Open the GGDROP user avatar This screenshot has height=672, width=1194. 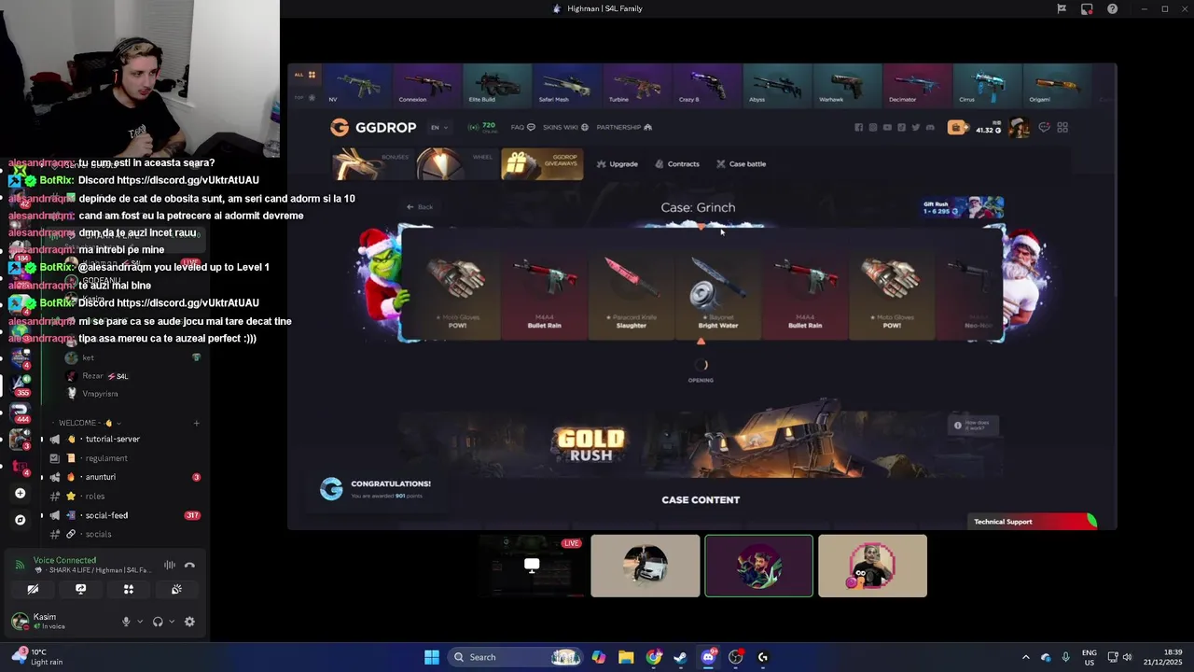[1020, 127]
